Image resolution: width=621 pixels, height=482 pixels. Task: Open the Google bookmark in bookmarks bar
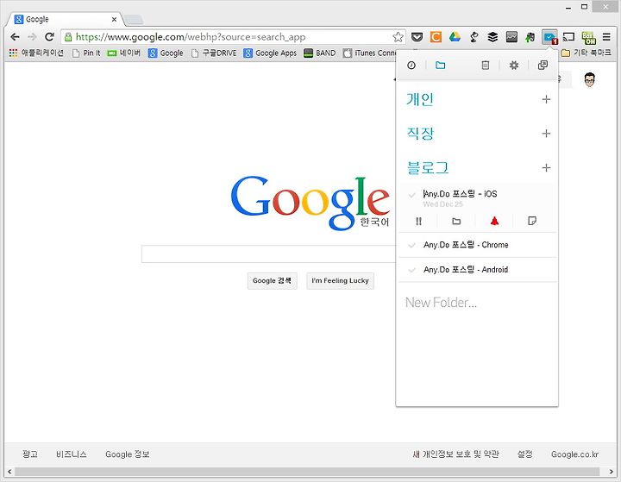166,53
